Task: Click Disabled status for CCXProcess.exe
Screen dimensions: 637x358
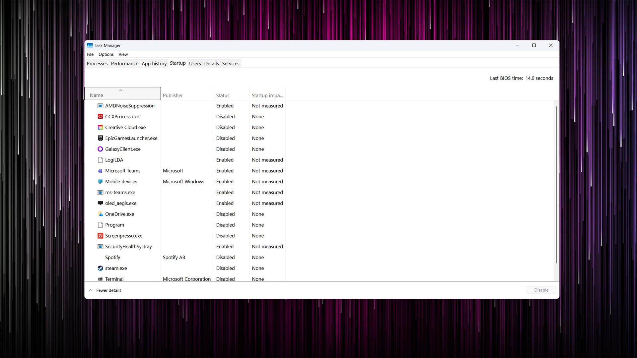Action: 225,117
